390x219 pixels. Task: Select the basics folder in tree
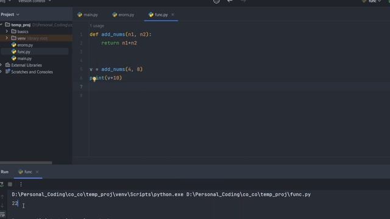(23, 32)
